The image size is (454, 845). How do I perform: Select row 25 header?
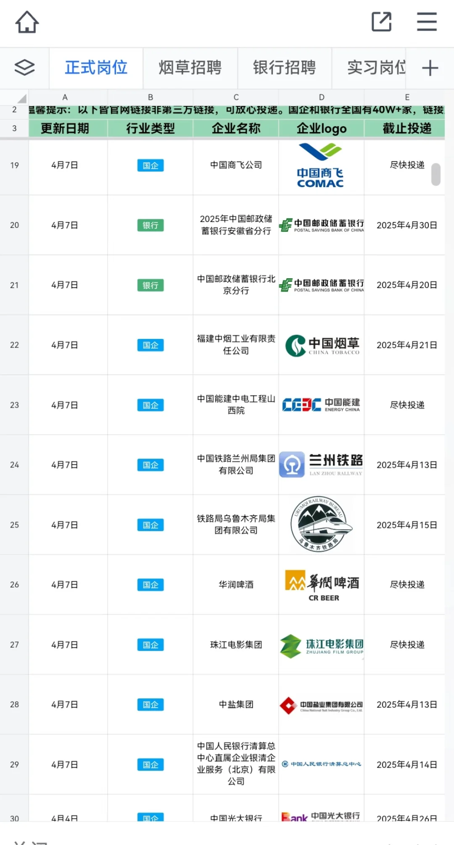tap(14, 525)
